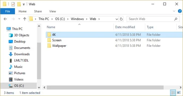Click the Screen folder's date modified
The image size is (183, 96).
[128, 40]
